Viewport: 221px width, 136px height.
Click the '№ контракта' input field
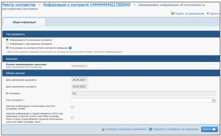click(x=143, y=94)
